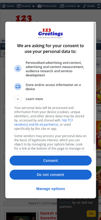Click the Connect people icon
Viewport: 101px width, 220px height.
(x=62, y=6)
